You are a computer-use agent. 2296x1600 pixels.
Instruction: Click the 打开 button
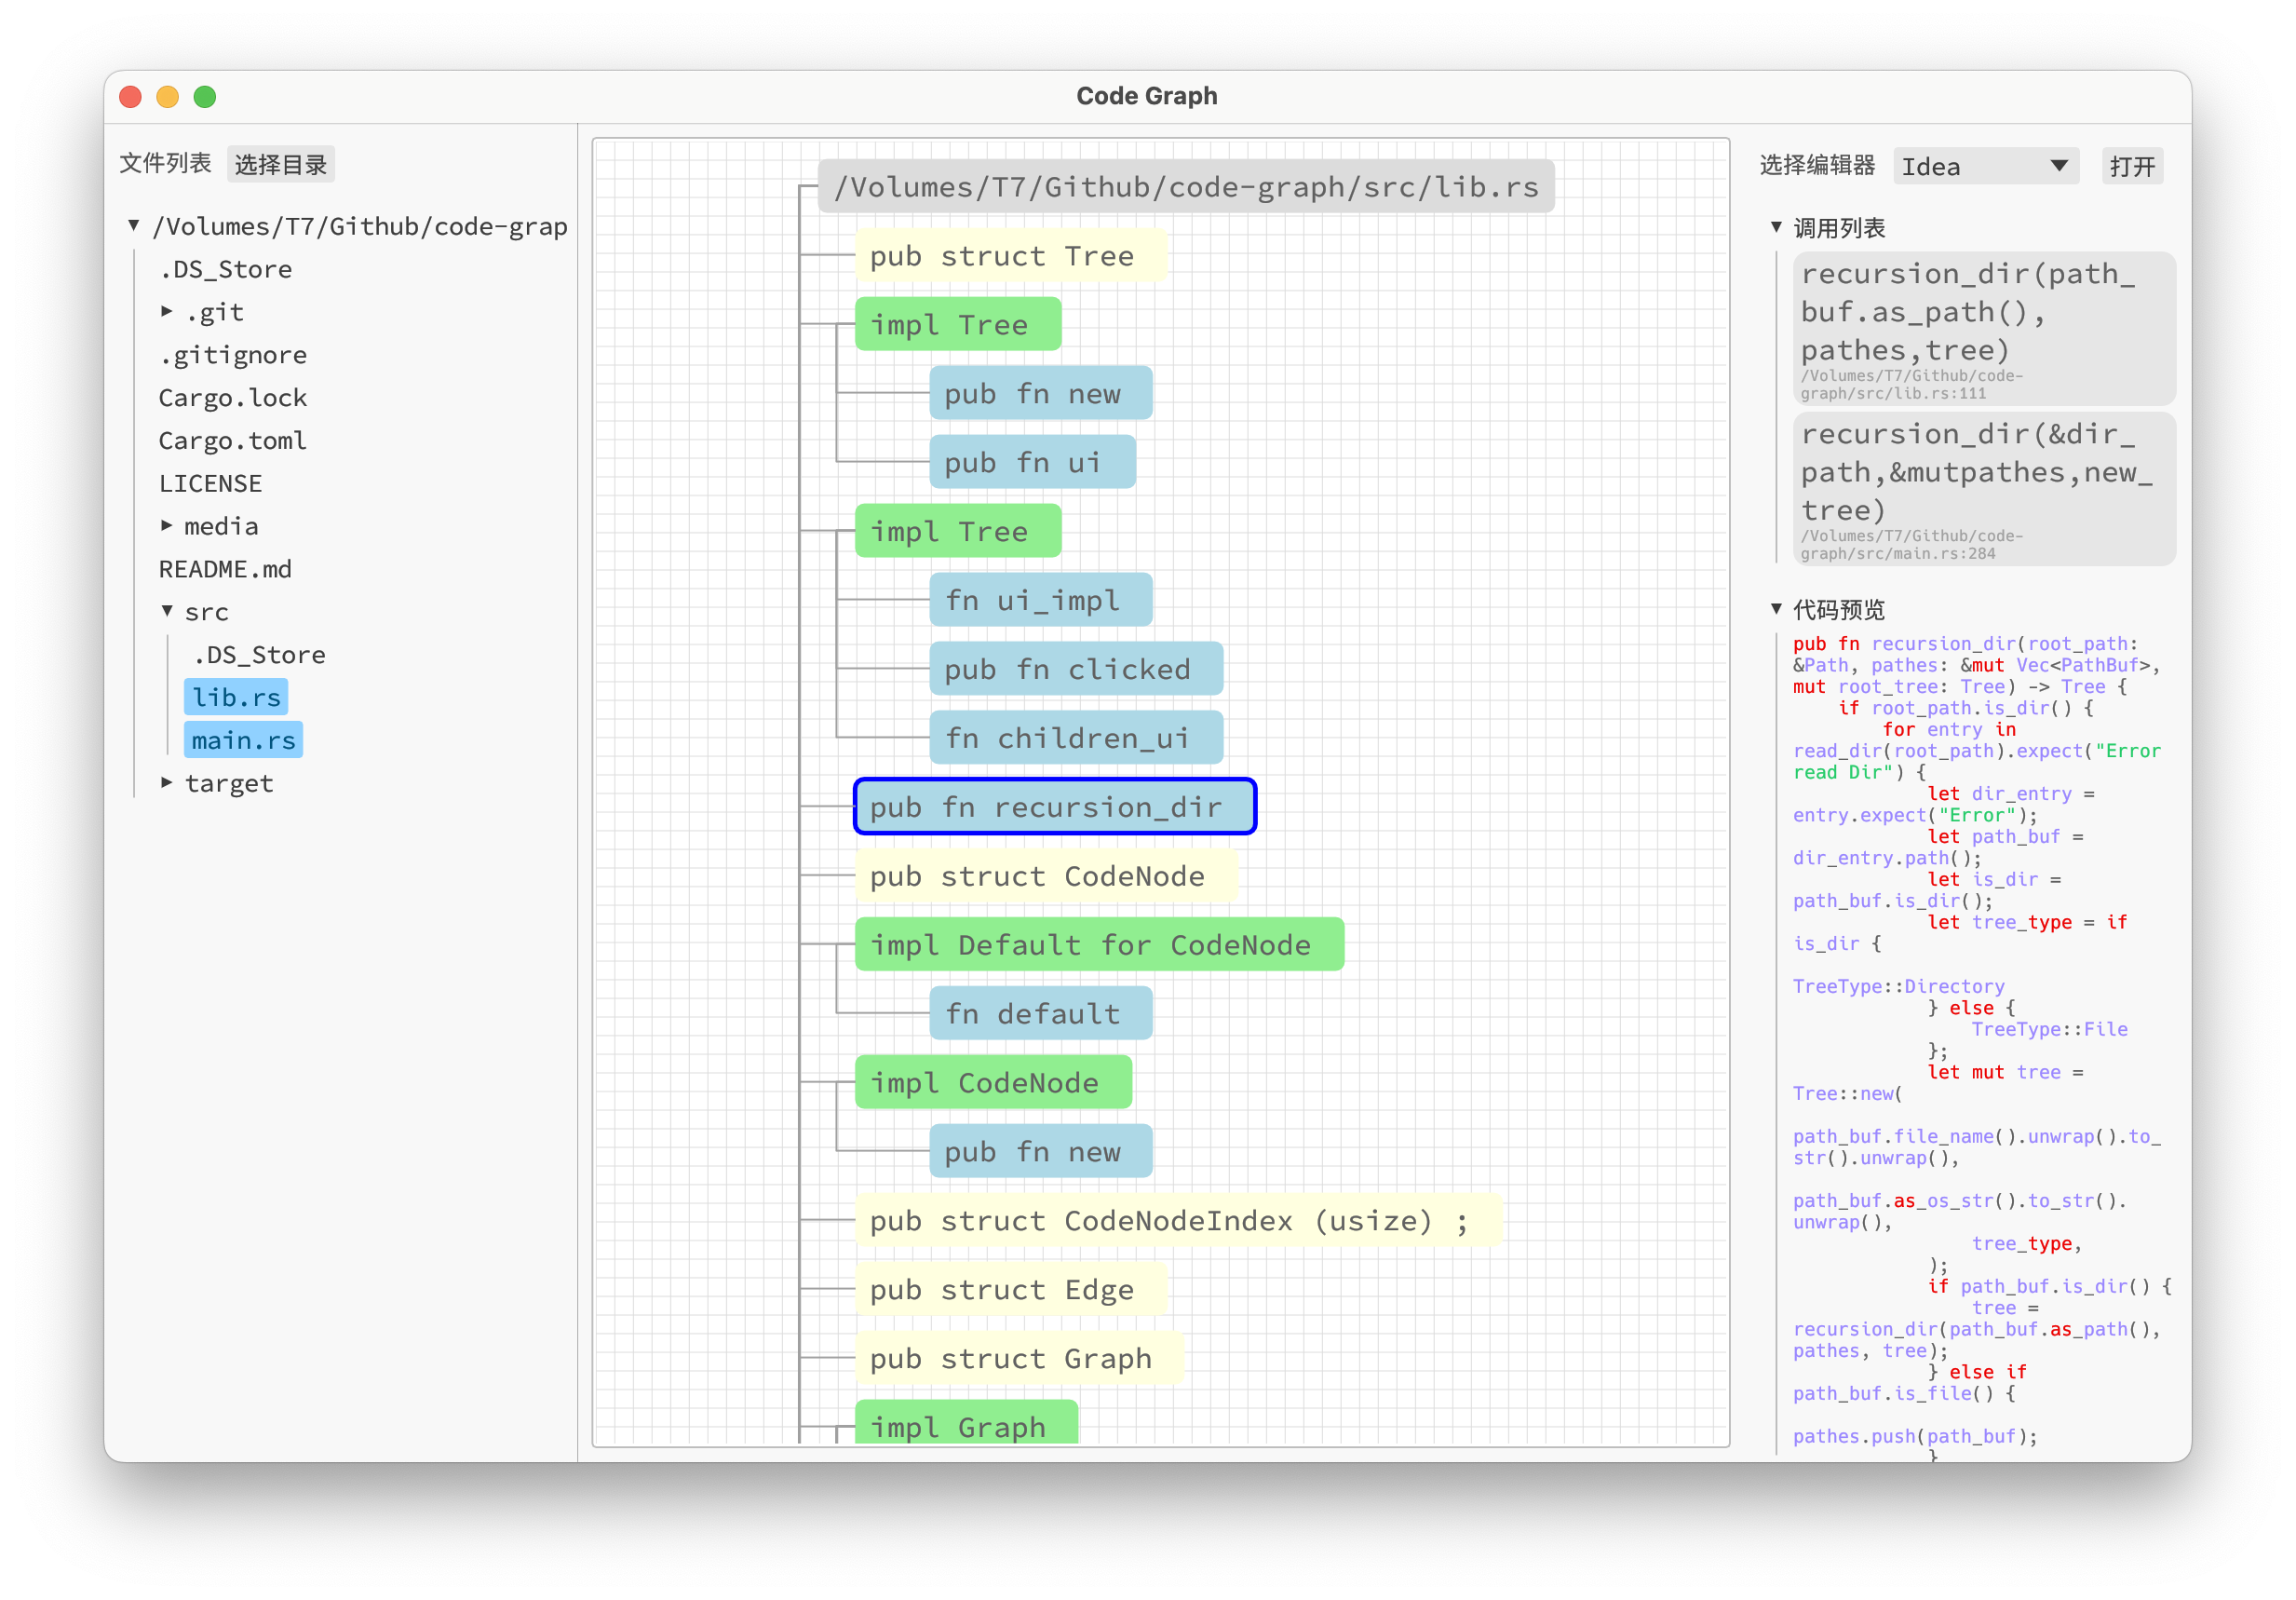[2131, 166]
